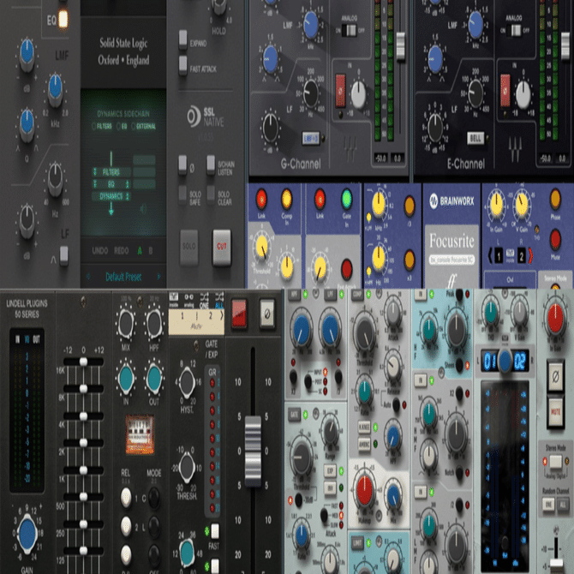Select preset slot B
Image resolution: width=574 pixels, height=574 pixels.
click(151, 251)
